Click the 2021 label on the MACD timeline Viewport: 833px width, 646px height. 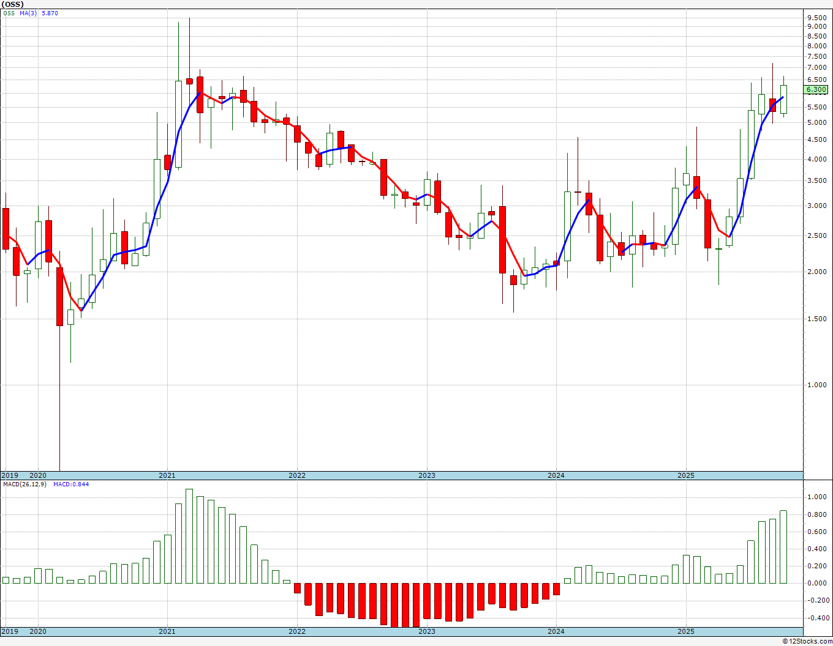click(167, 631)
